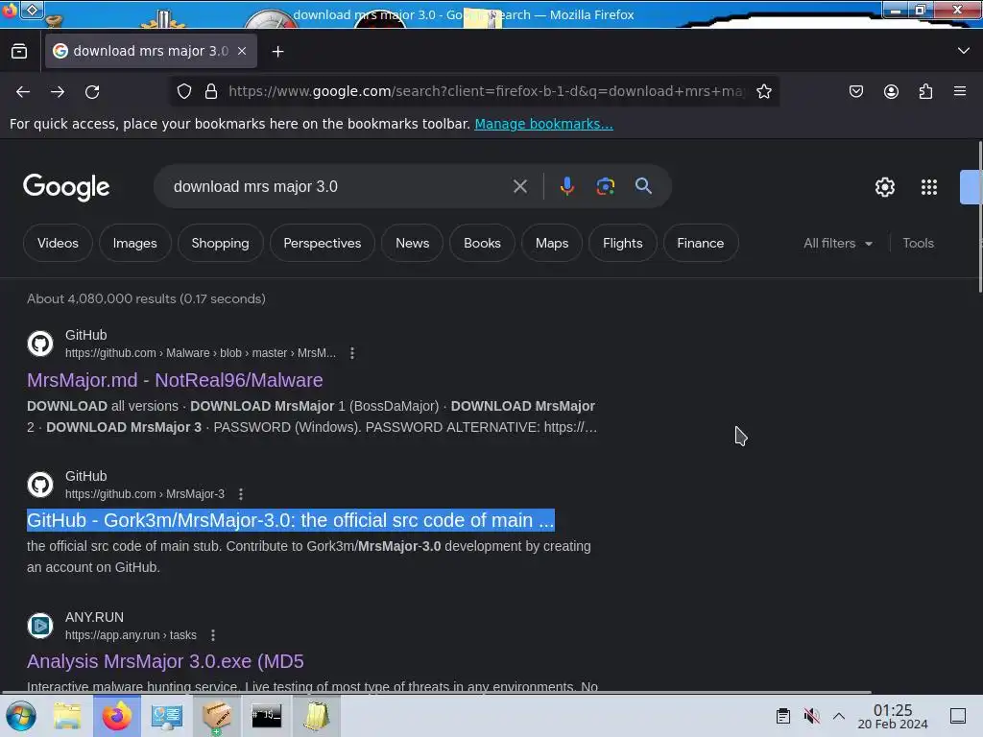
Task: Click the horizontal scrollbar at page bottom
Action: click(437, 693)
